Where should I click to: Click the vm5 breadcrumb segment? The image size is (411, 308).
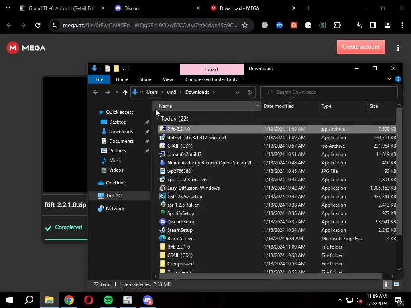pos(171,92)
